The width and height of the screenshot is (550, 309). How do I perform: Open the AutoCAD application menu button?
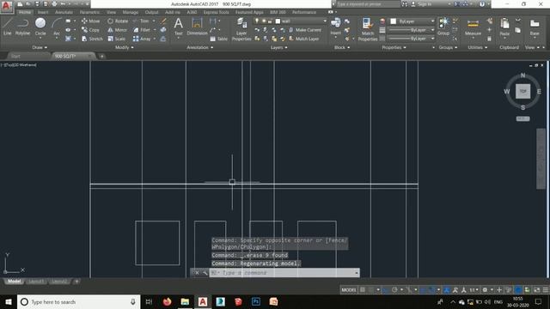tap(6, 7)
